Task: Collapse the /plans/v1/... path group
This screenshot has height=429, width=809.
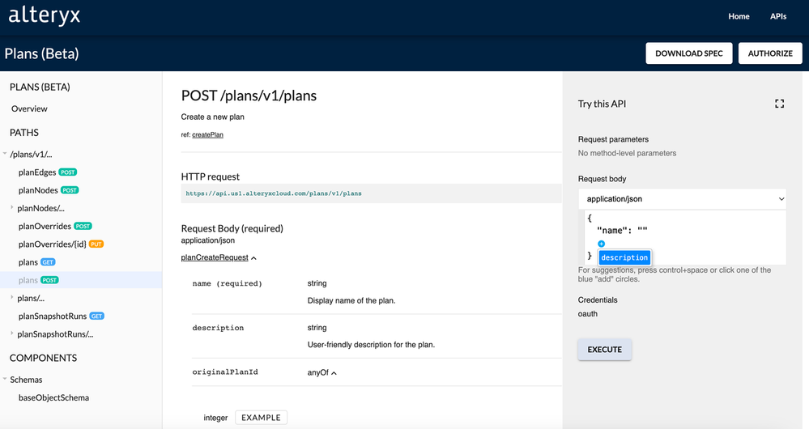Action: [x=5, y=154]
